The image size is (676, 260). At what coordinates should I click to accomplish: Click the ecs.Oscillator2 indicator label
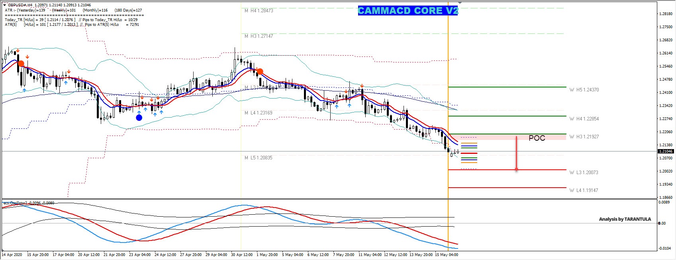(x=29, y=203)
